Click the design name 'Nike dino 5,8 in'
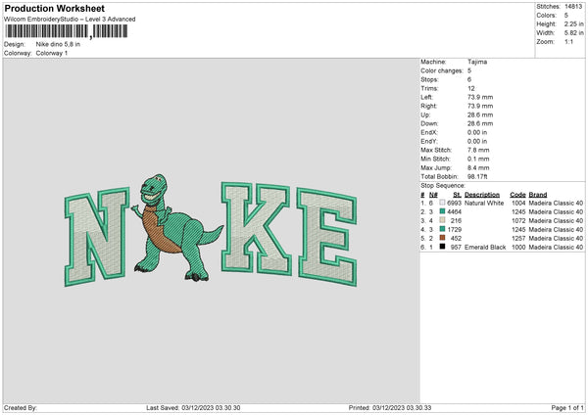588x415 pixels. [58, 44]
